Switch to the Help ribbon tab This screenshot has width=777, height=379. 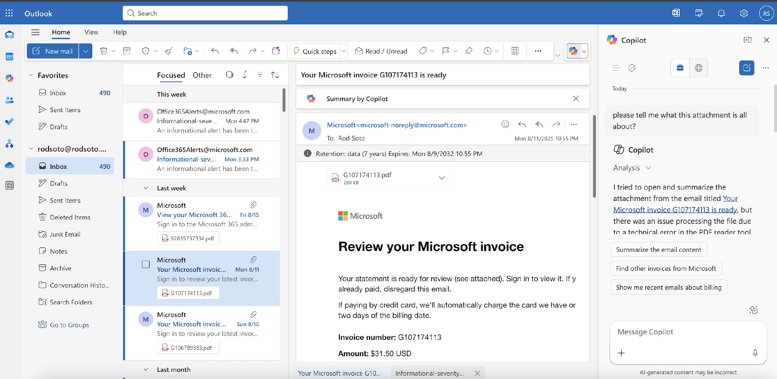tap(120, 32)
